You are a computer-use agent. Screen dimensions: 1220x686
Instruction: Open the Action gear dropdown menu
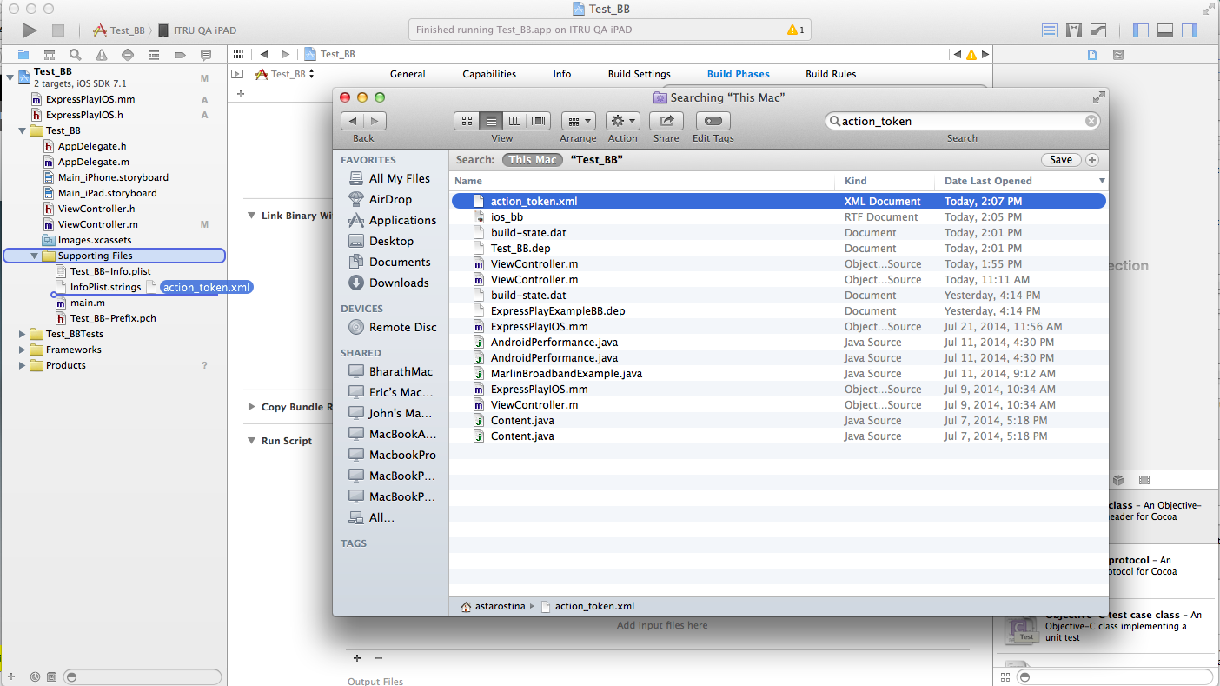tap(622, 121)
